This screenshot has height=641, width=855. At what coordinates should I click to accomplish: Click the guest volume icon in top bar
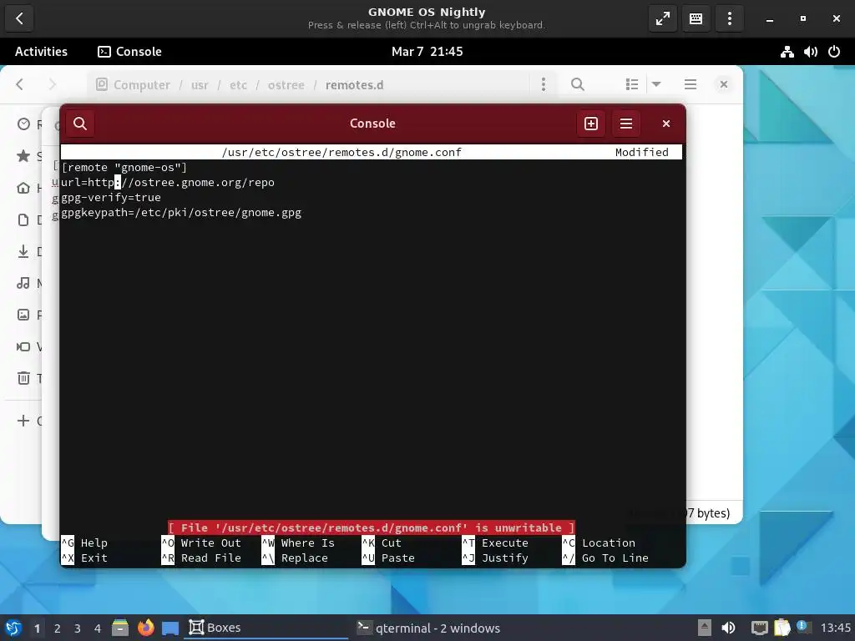point(810,52)
